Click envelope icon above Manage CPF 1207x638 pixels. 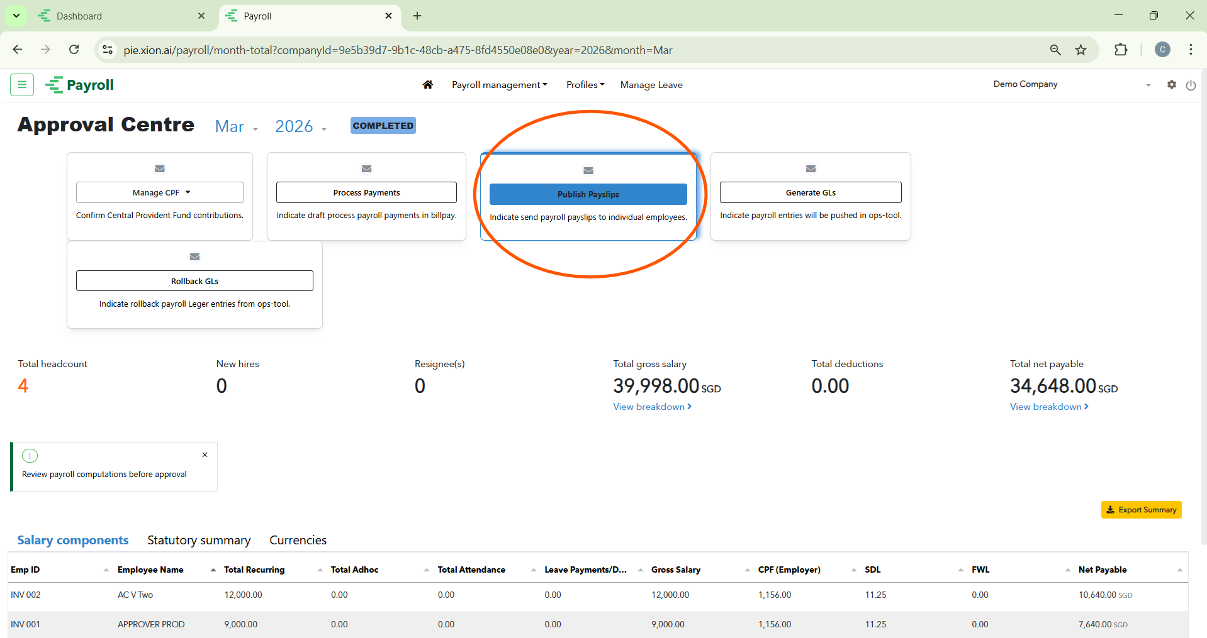160,168
